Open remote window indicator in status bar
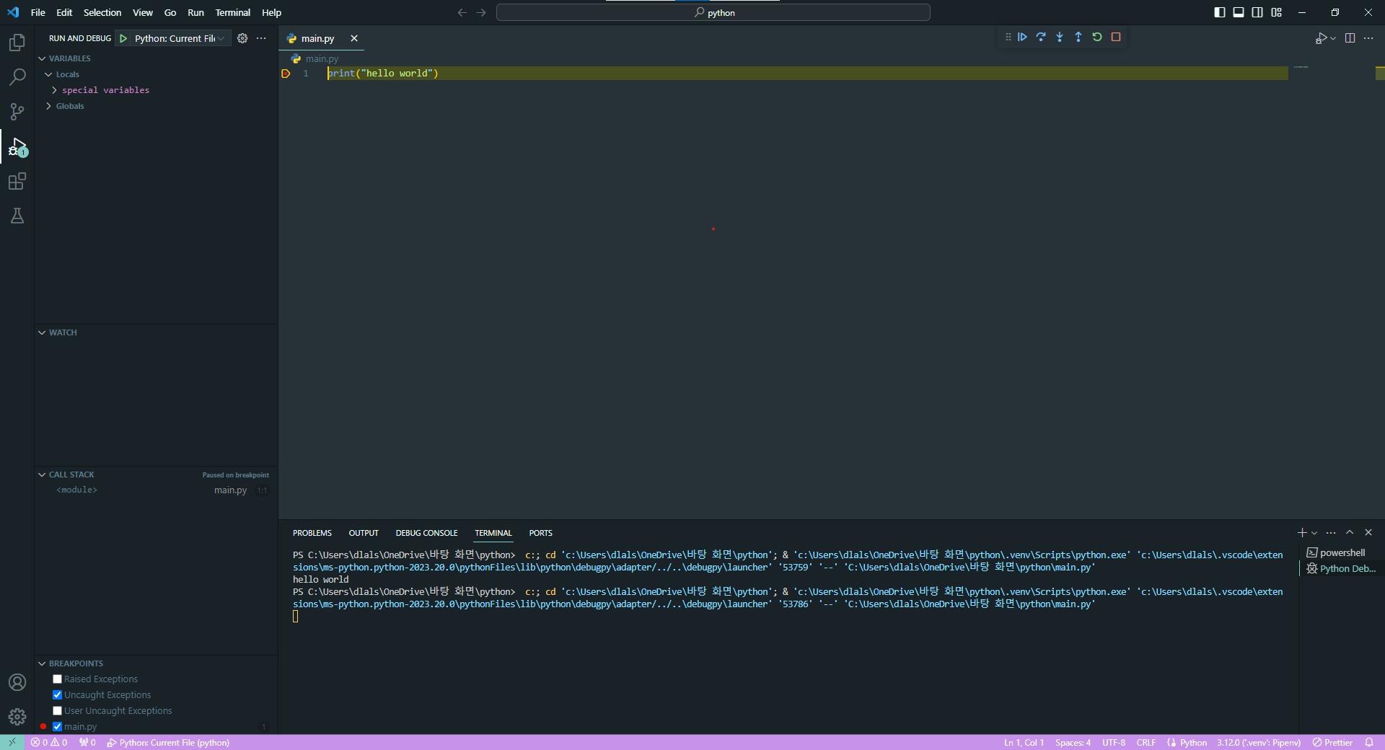 point(12,742)
